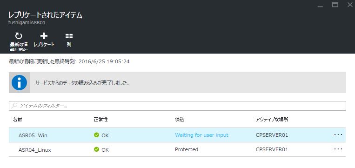355x168 pixels.
Task: Click green OK check icon for ASR04_Linux
Action: pyautogui.click(x=96, y=149)
